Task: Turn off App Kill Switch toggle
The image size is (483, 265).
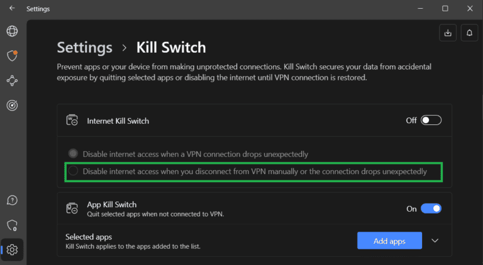Action: click(431, 208)
